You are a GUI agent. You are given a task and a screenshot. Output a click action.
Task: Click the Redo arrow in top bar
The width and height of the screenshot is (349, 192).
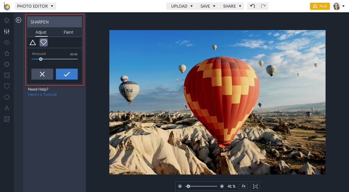pyautogui.click(x=263, y=6)
